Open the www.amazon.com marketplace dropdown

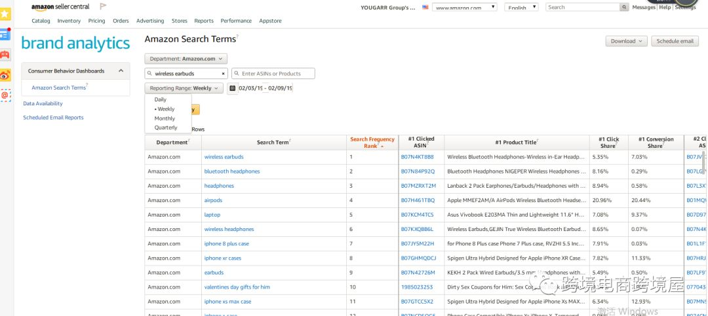[465, 7]
